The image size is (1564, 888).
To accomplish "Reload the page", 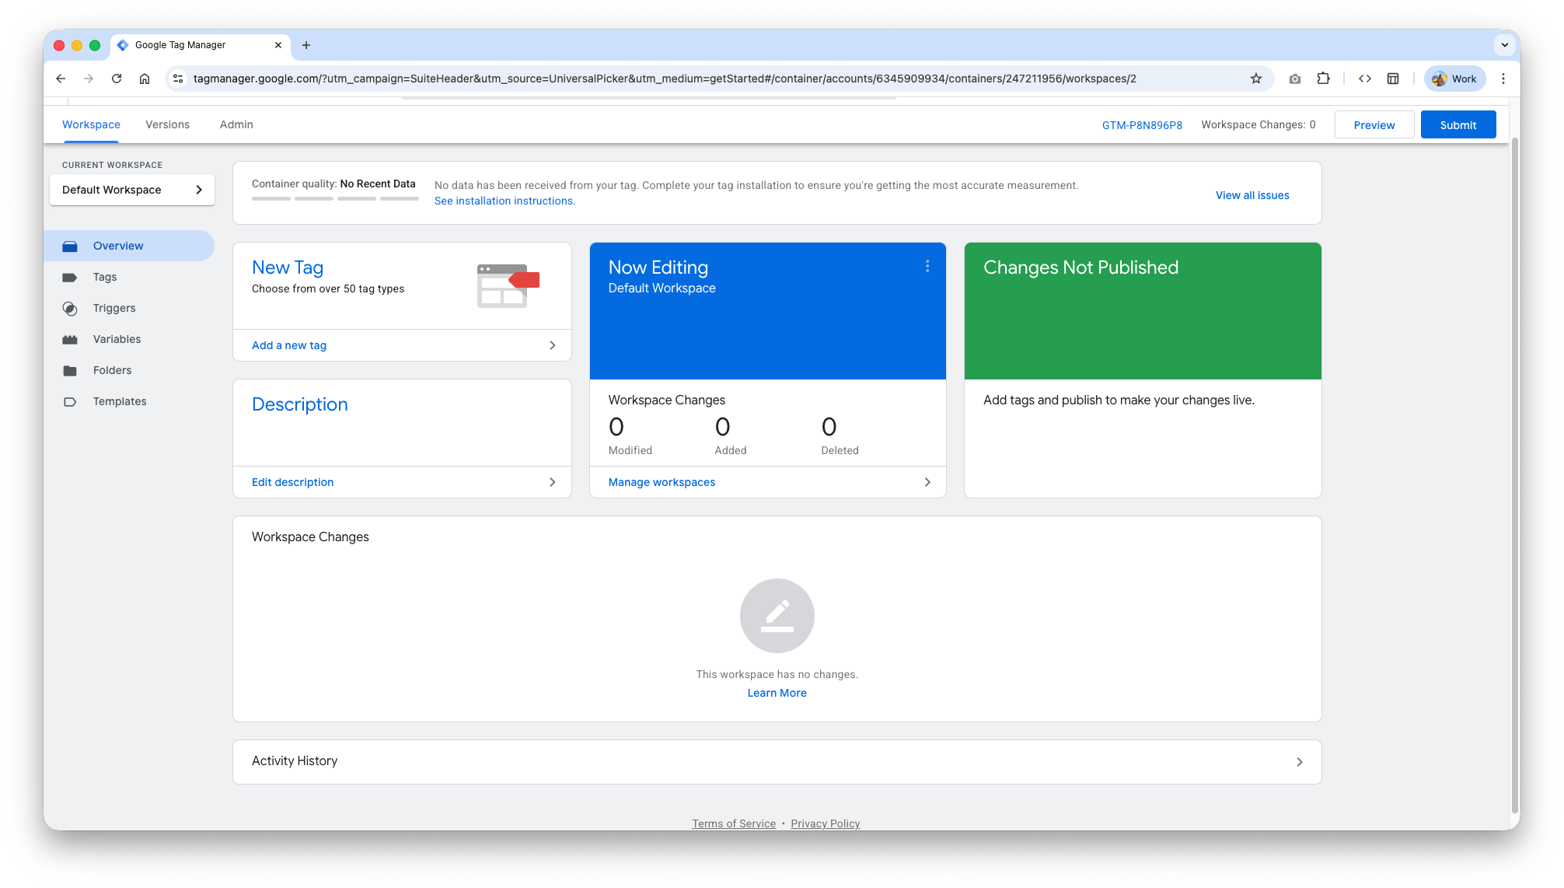I will [x=117, y=79].
